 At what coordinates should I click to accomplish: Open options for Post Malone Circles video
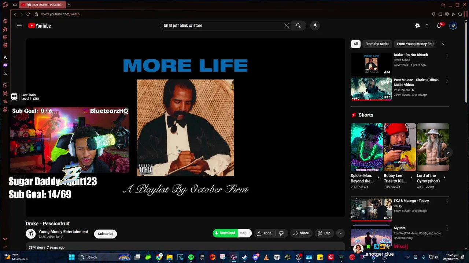(447, 81)
